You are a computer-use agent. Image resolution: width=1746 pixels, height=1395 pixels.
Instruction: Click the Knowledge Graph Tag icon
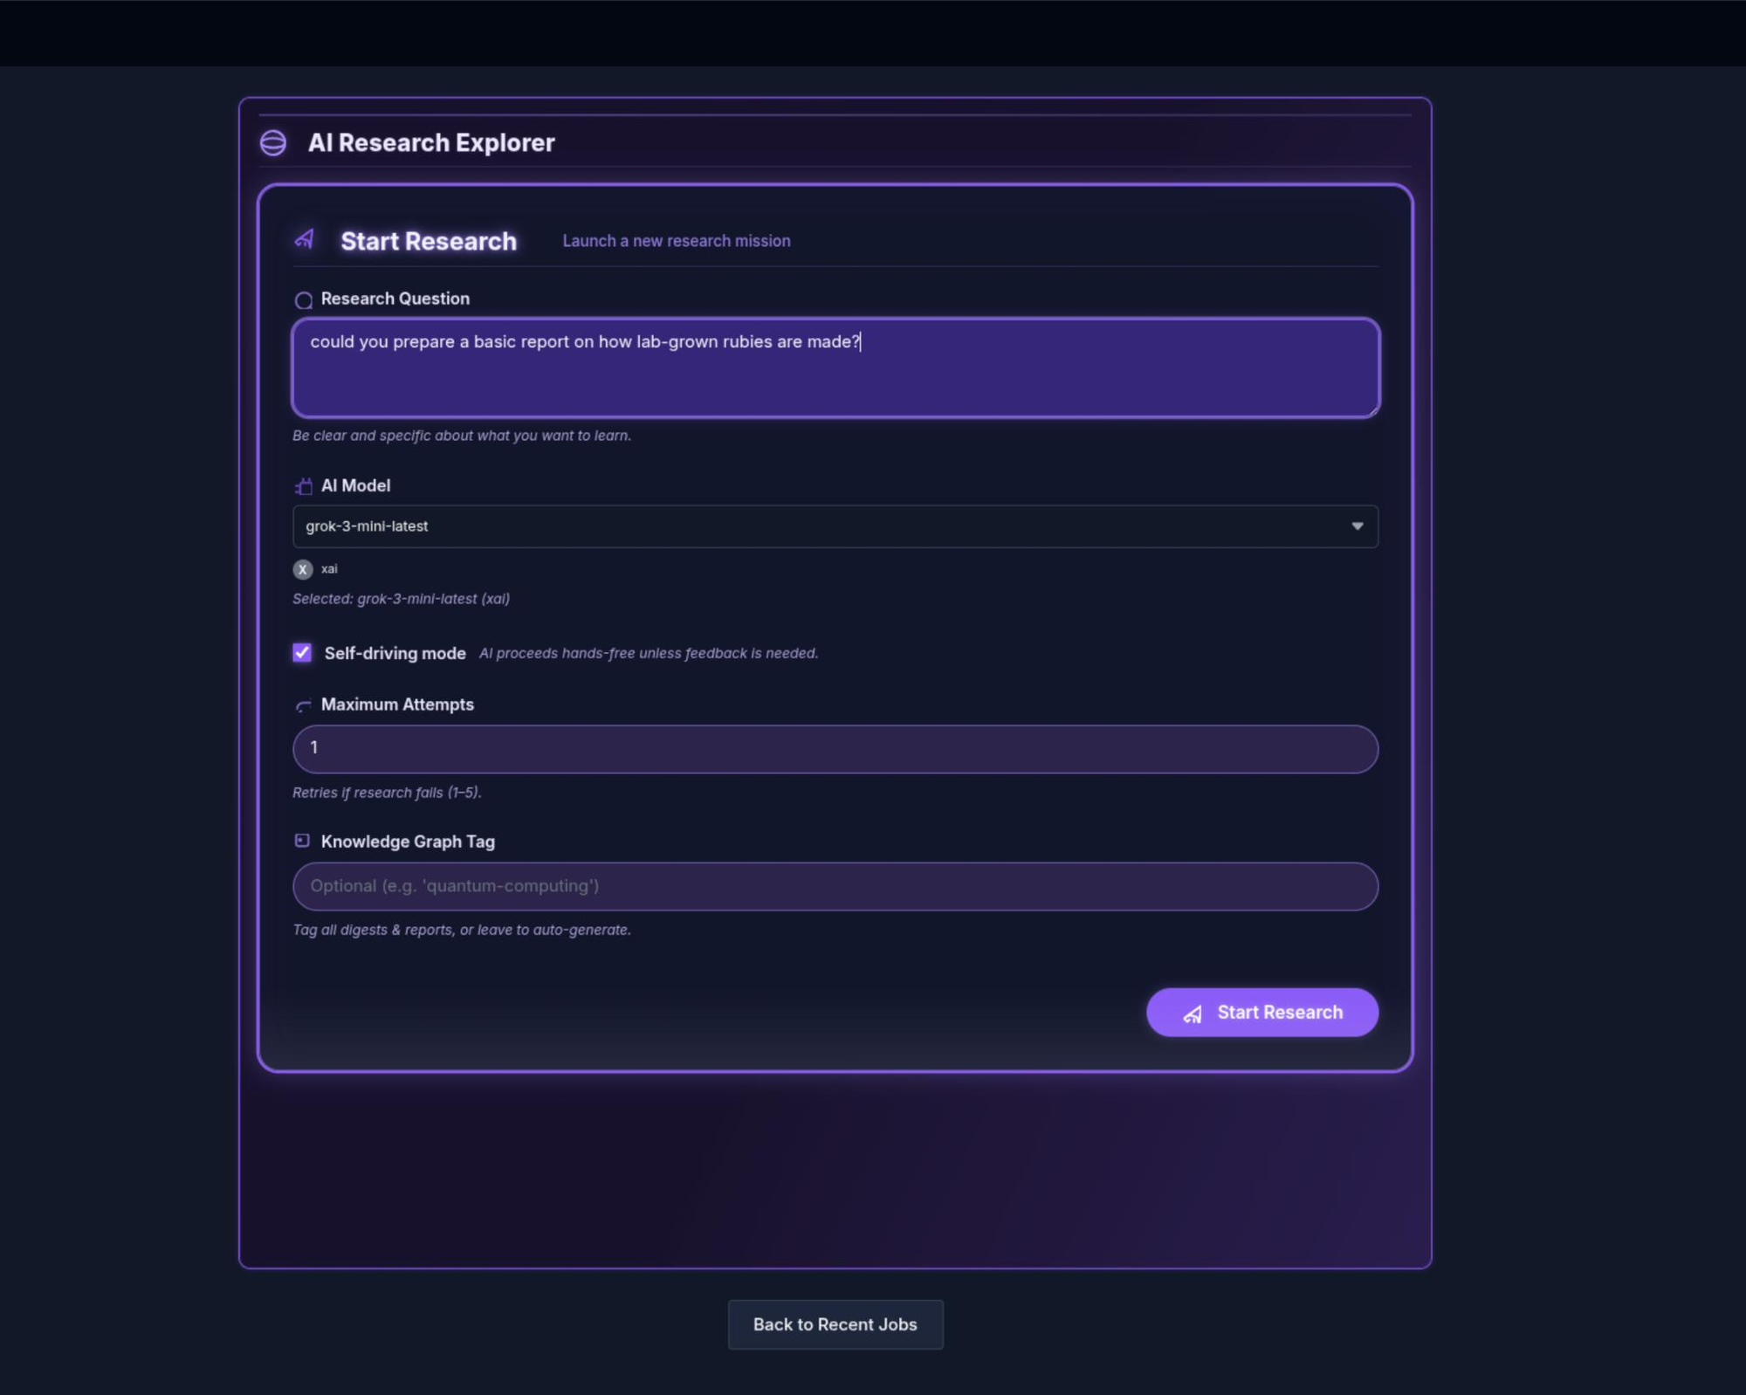[x=302, y=841]
